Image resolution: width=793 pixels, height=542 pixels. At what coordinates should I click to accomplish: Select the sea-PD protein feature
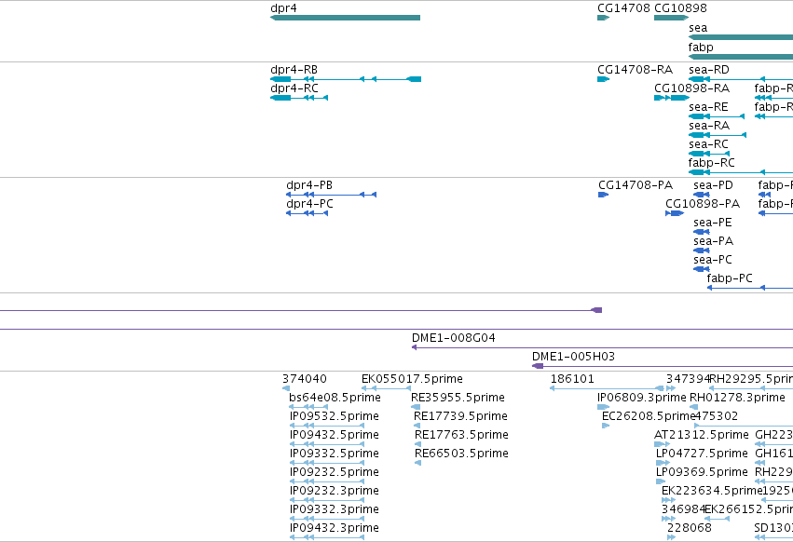click(x=702, y=195)
